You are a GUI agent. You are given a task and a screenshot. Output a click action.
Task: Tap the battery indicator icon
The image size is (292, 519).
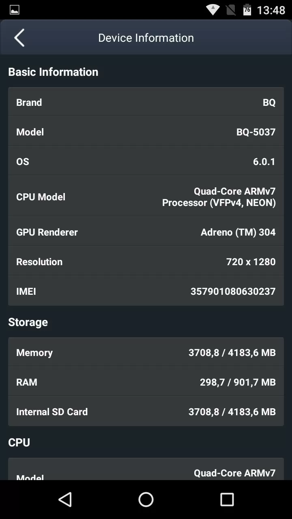247,10
